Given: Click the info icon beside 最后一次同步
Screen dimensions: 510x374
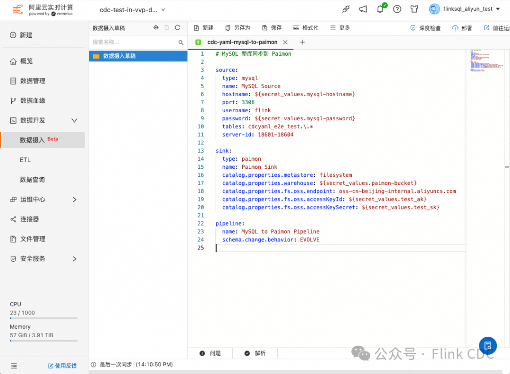Looking at the screenshot, I should coord(93,365).
